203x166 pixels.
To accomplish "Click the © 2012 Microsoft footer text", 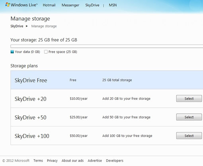I will (x=16, y=160).
